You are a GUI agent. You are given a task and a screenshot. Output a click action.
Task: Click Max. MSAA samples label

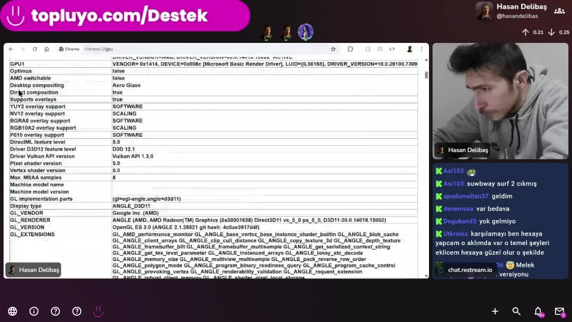pos(36,178)
